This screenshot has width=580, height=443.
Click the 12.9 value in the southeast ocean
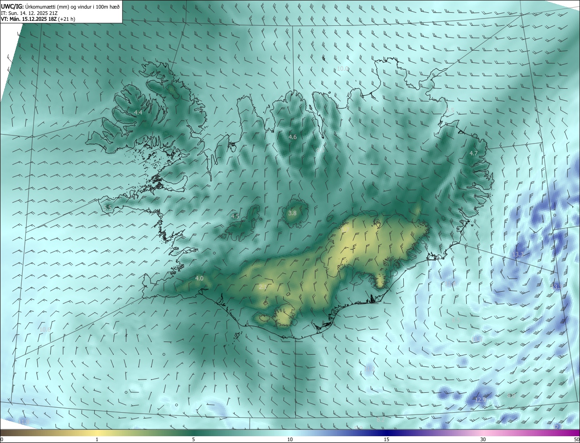480,400
